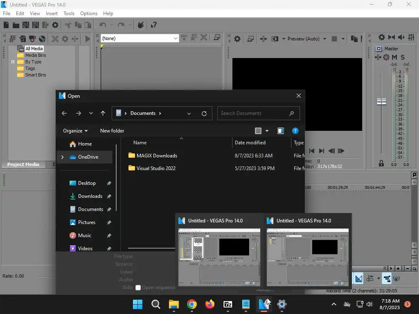
Task: Click the Downmix Output icon in Master panel
Action: [x=392, y=37]
